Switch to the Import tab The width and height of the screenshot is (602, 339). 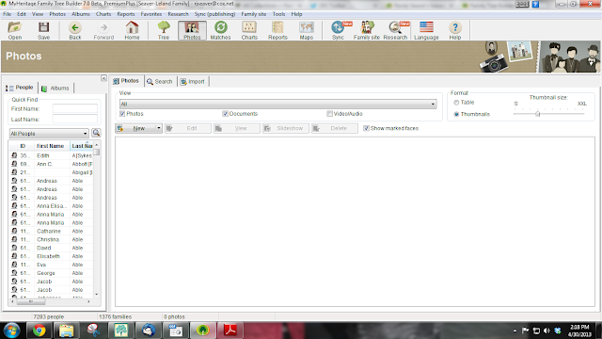(x=193, y=82)
